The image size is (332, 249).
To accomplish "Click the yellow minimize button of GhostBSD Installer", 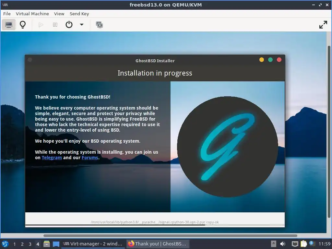I will coord(262,60).
